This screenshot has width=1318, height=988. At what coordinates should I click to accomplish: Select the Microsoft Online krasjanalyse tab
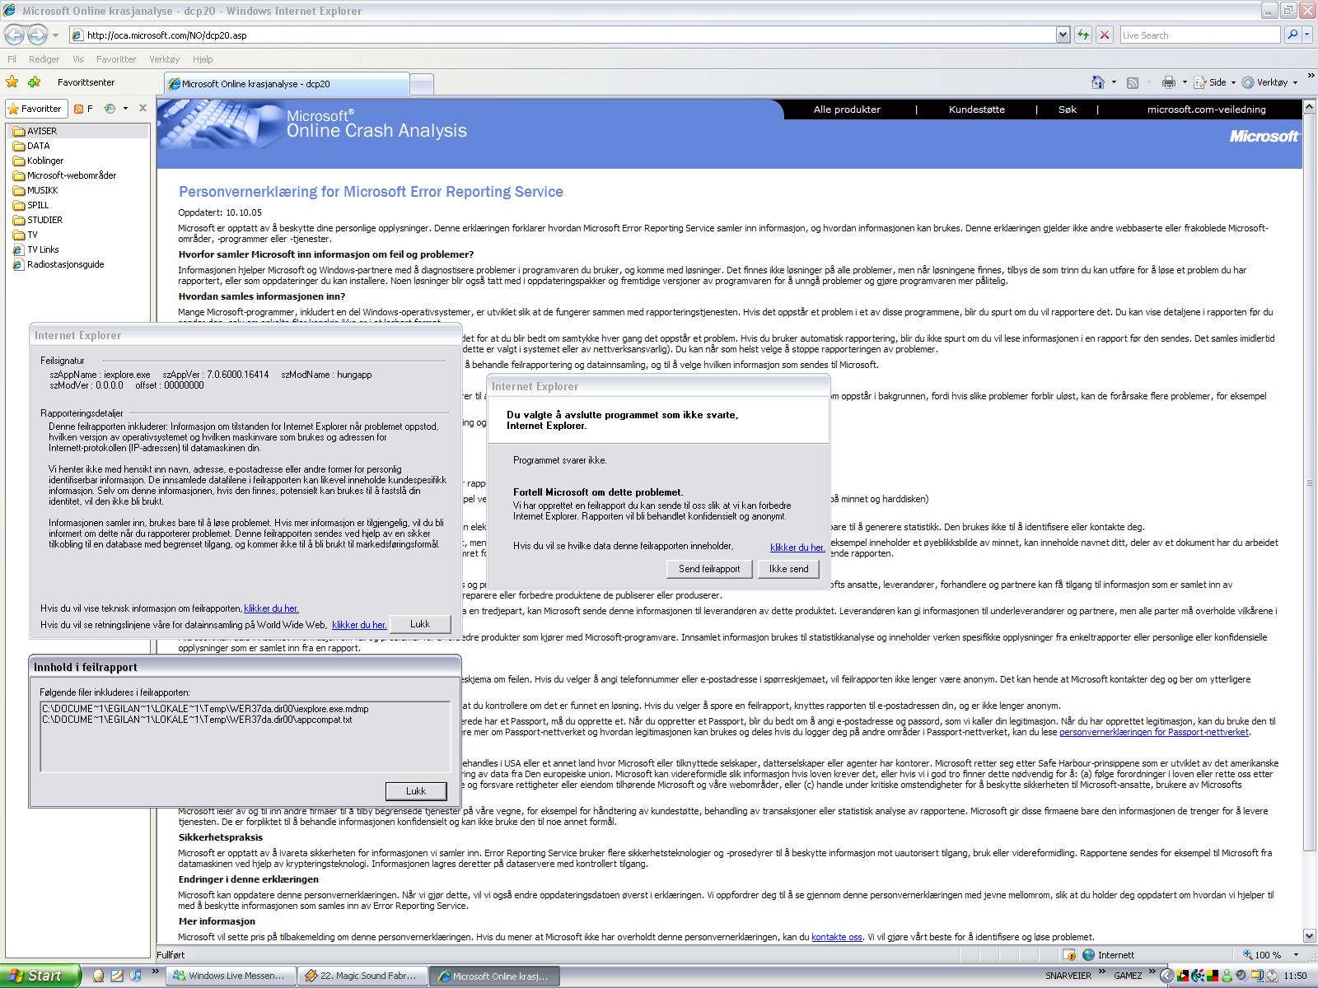tap(286, 84)
